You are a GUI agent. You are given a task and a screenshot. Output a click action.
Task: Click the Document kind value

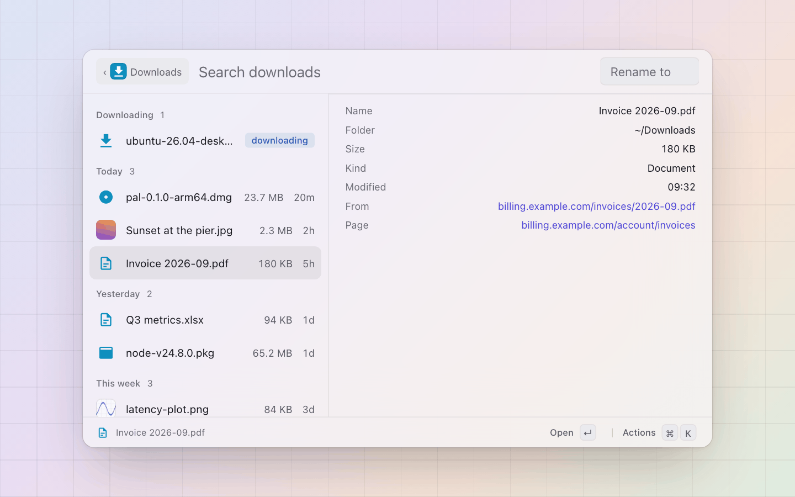(x=671, y=168)
